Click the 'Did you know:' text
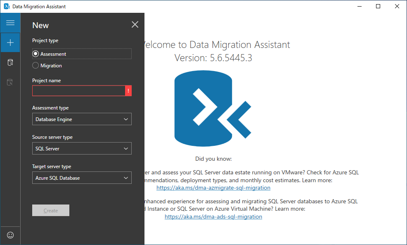The image size is (407, 245). tap(213, 159)
